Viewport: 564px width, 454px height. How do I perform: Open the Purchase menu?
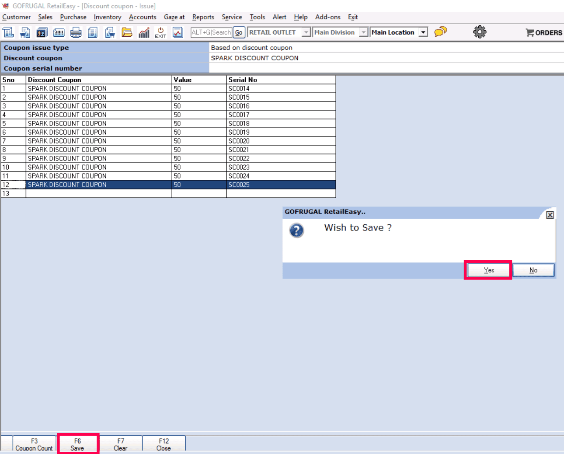pos(73,17)
